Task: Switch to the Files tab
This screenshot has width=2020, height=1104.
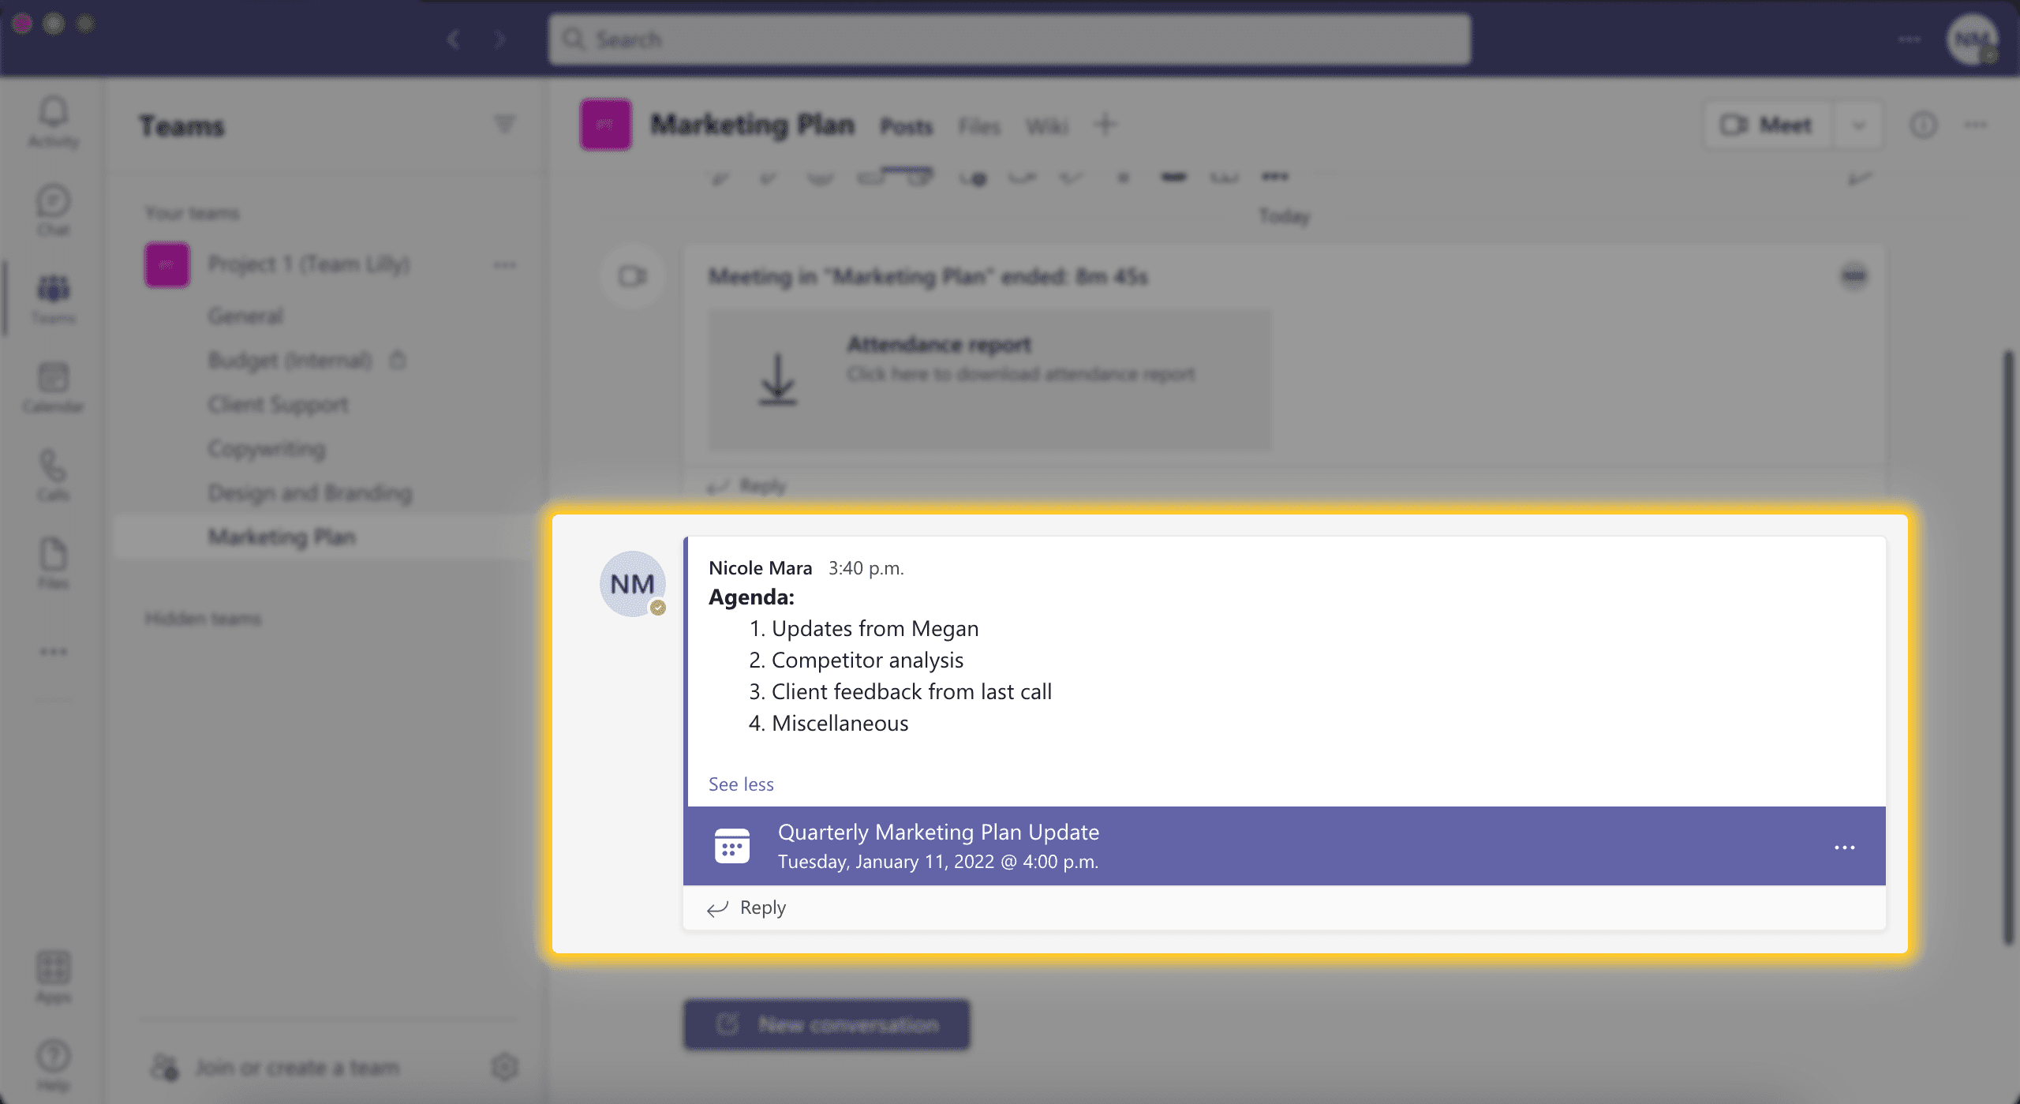Action: [978, 125]
